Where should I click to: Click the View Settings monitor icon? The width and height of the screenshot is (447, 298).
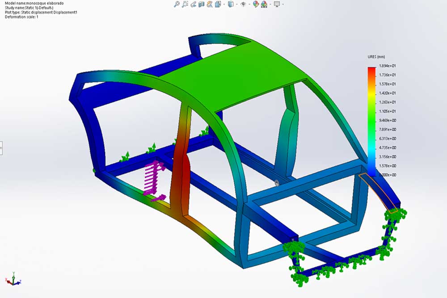click(x=277, y=4)
